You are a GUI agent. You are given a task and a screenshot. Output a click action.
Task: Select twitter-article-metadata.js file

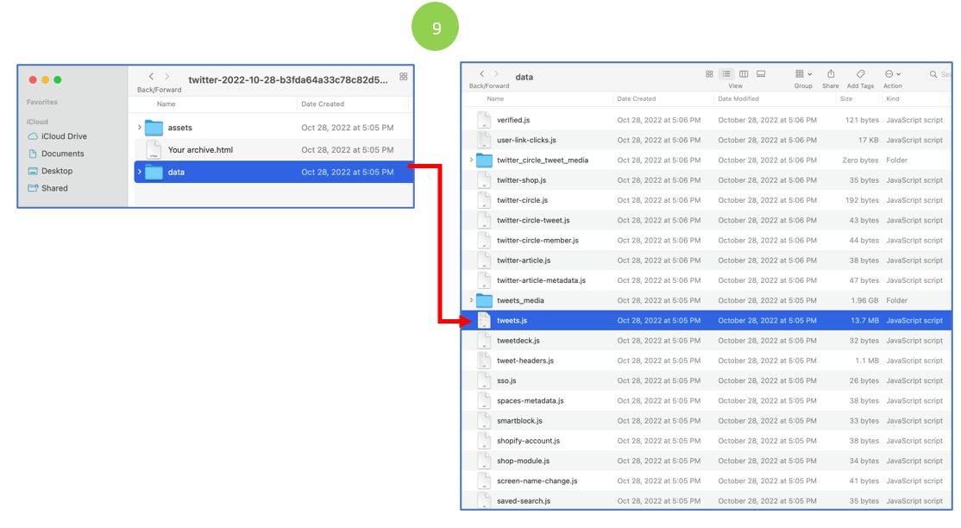click(x=707, y=280)
